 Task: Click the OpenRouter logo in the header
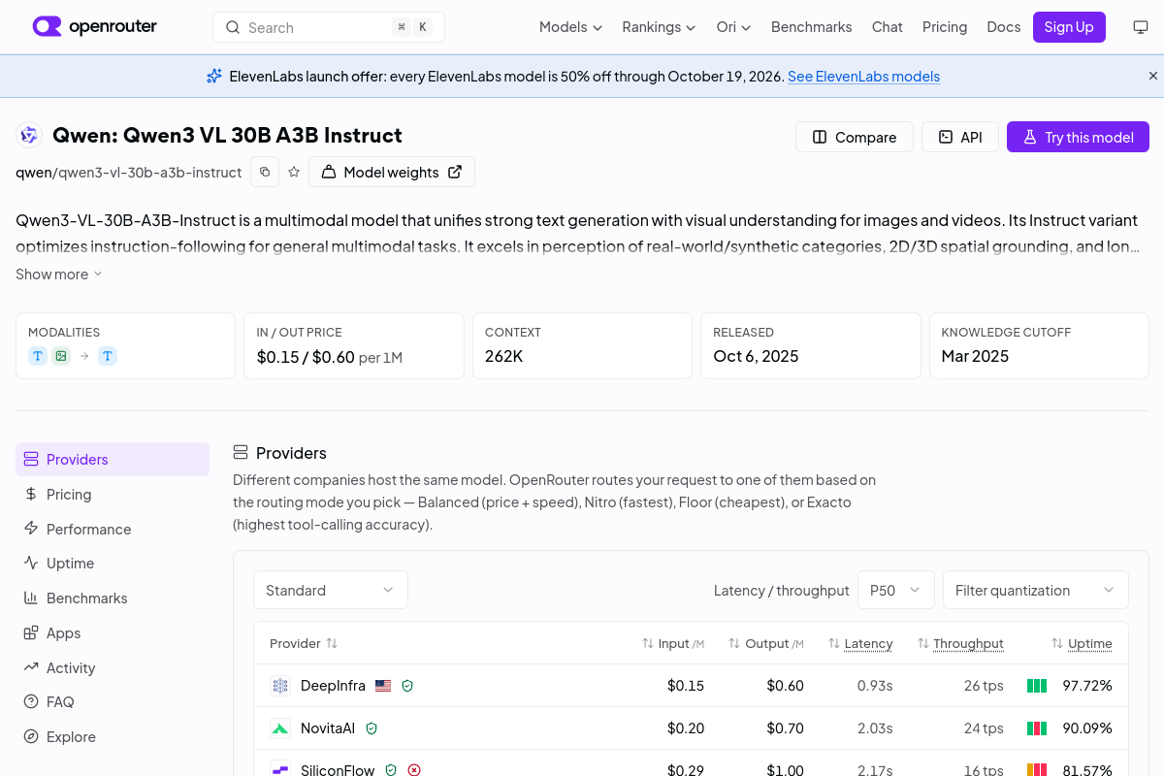[x=95, y=26]
